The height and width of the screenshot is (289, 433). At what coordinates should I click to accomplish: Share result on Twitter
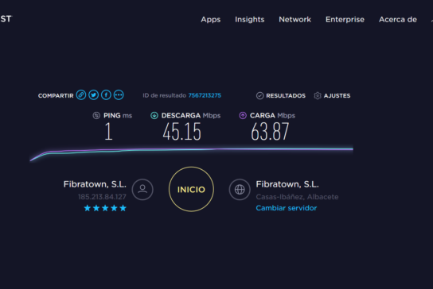[94, 95]
